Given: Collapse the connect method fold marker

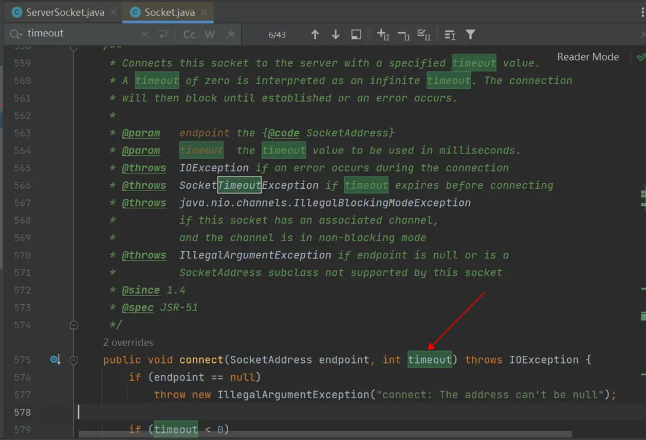Looking at the screenshot, I should (74, 359).
